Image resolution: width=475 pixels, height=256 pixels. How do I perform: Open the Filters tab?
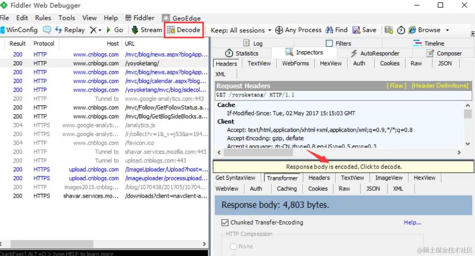tap(338, 43)
